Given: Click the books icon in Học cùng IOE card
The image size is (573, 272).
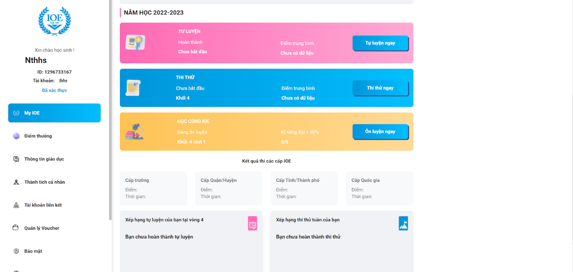Looking at the screenshot, I should 135,132.
